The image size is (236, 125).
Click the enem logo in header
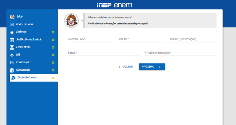pyautogui.click(x=123, y=5)
